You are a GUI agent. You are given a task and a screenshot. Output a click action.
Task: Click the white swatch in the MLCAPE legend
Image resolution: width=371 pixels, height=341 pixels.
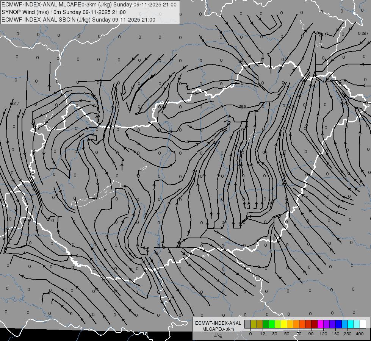[363, 324]
